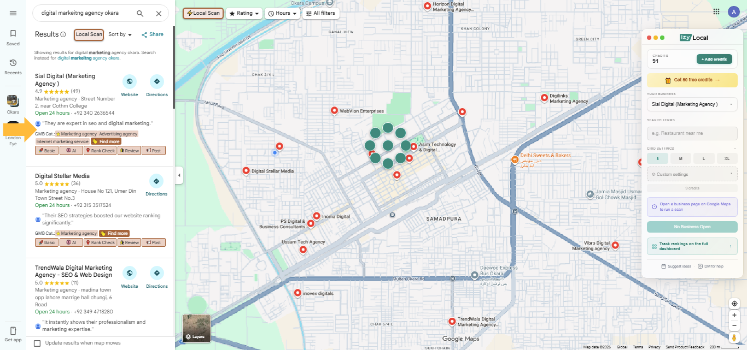Viewport: 747px width, 350px height.
Task: Click the search magnifier icon
Action: [x=140, y=13]
